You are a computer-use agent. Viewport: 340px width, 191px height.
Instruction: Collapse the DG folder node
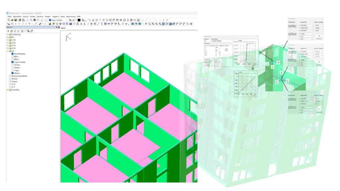[8, 51]
